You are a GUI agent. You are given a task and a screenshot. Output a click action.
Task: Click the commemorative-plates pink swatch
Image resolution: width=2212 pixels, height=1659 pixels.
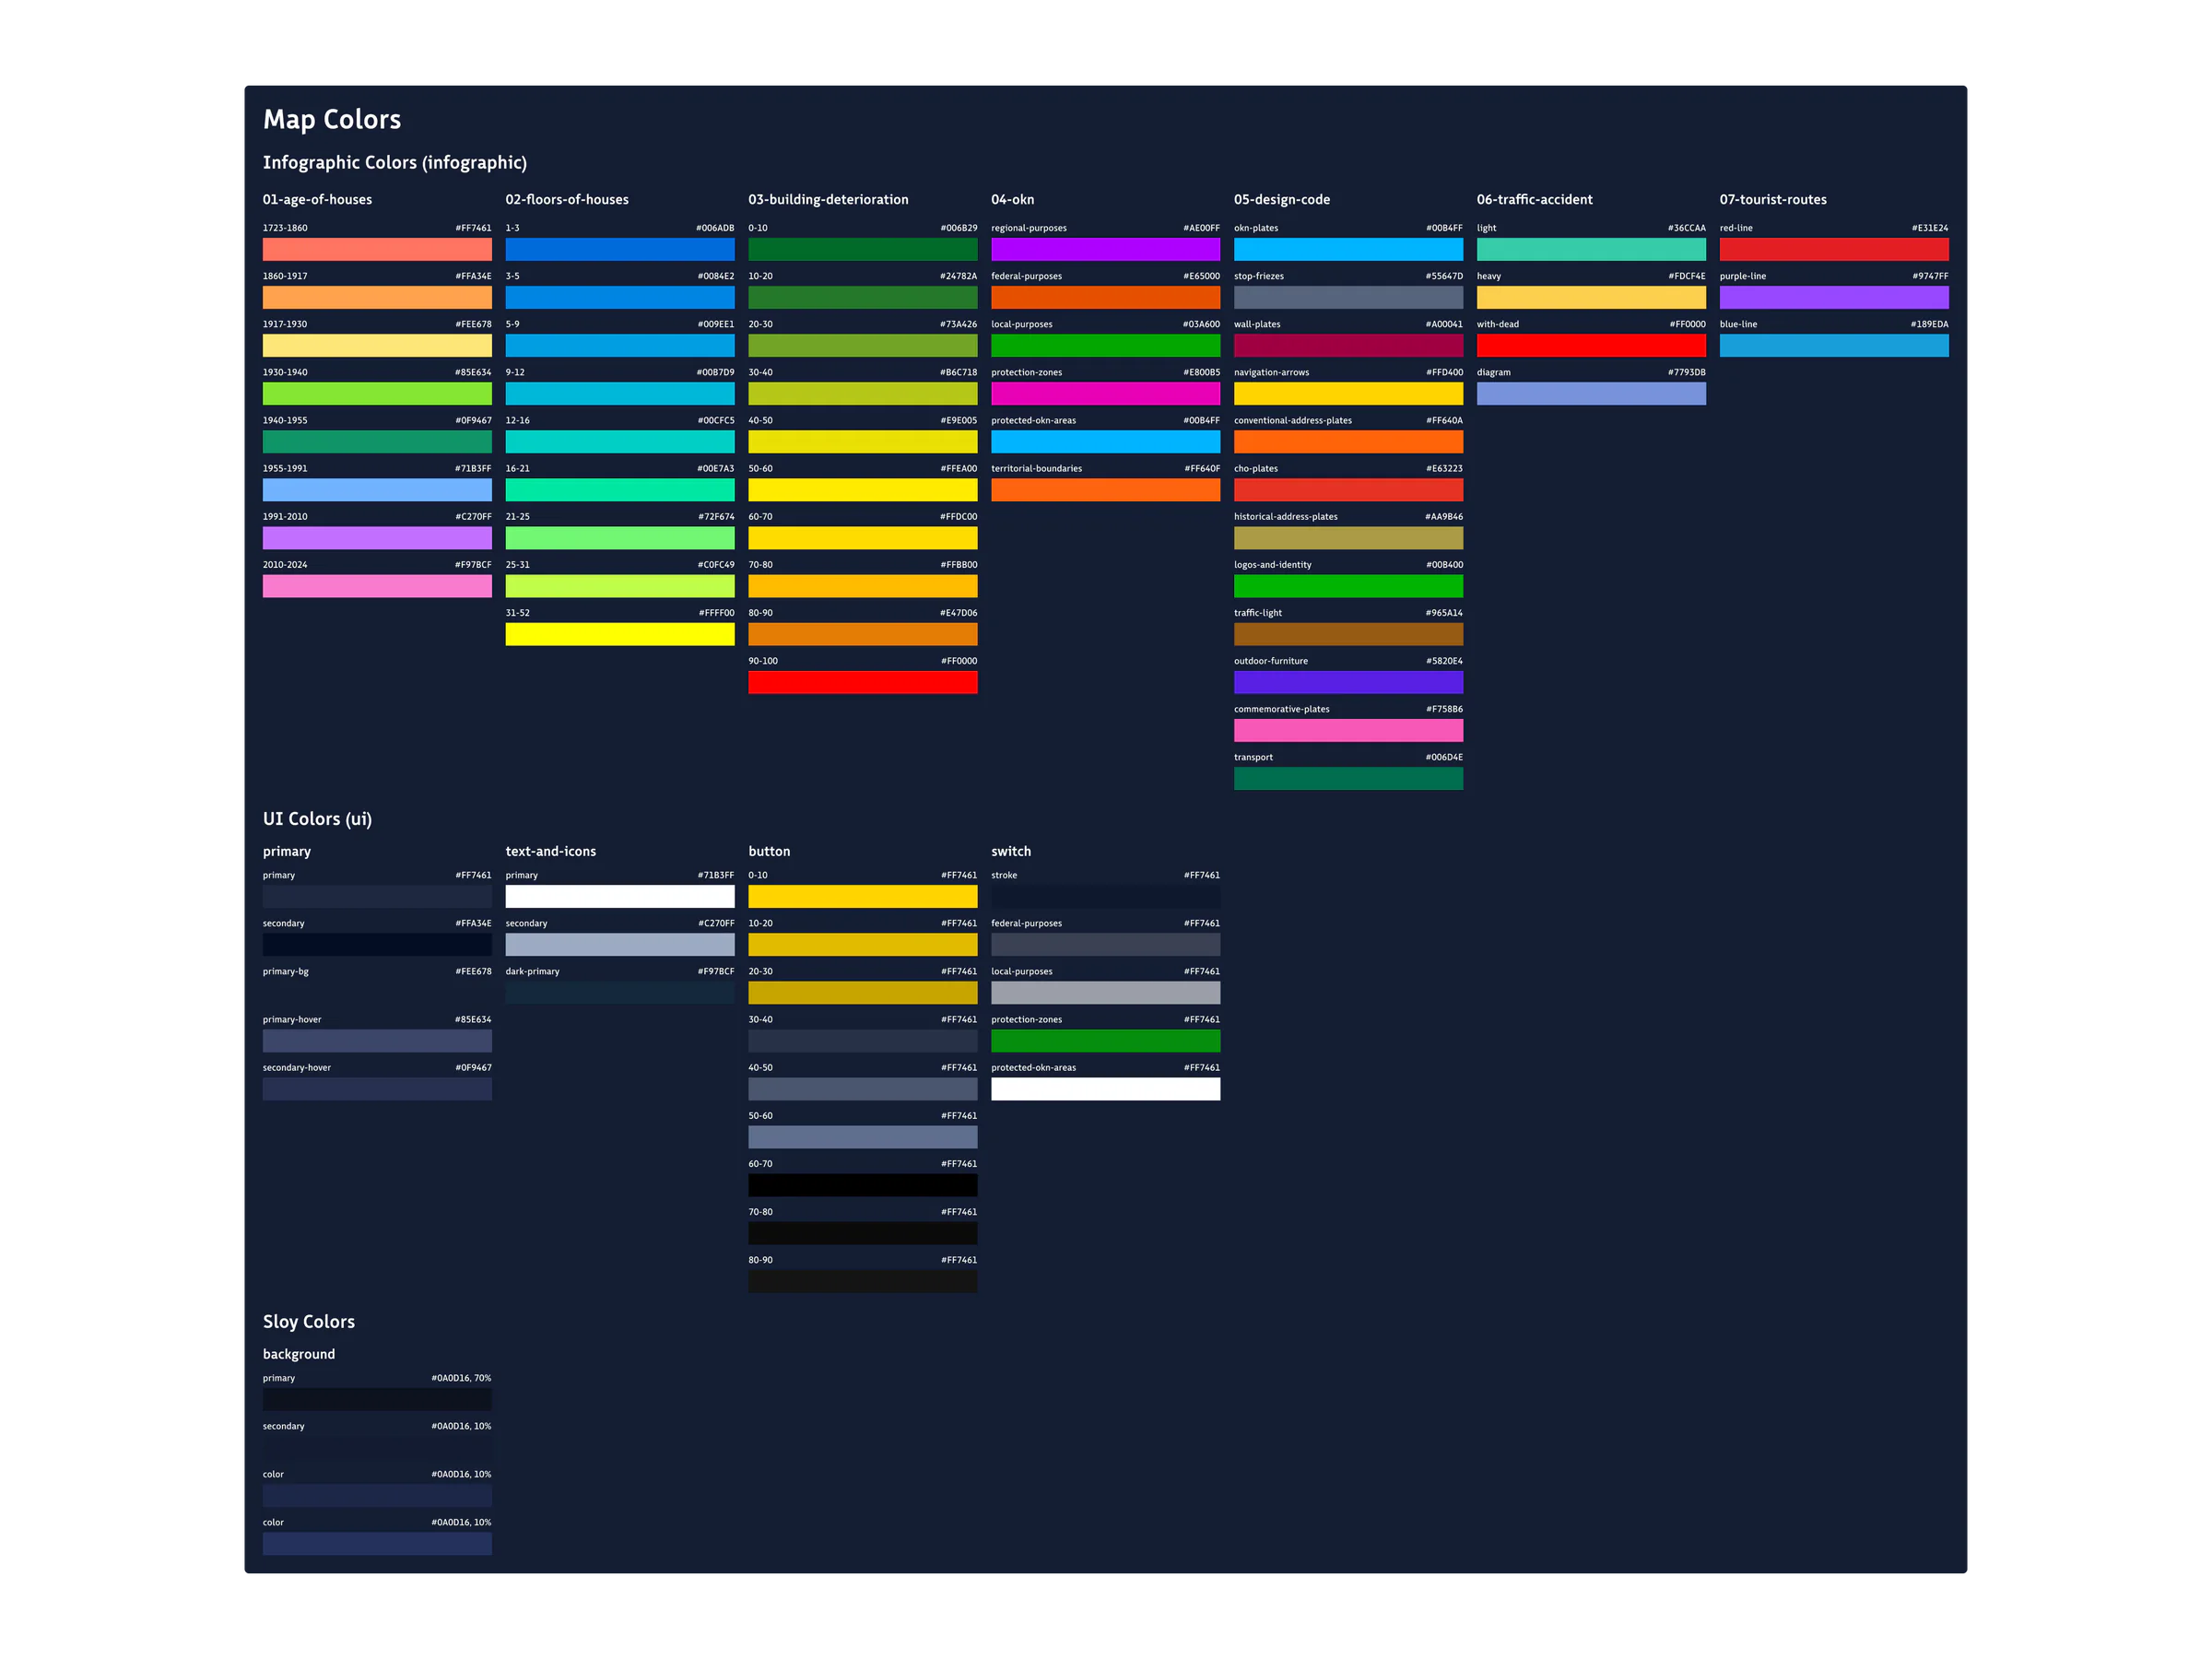click(x=1349, y=730)
